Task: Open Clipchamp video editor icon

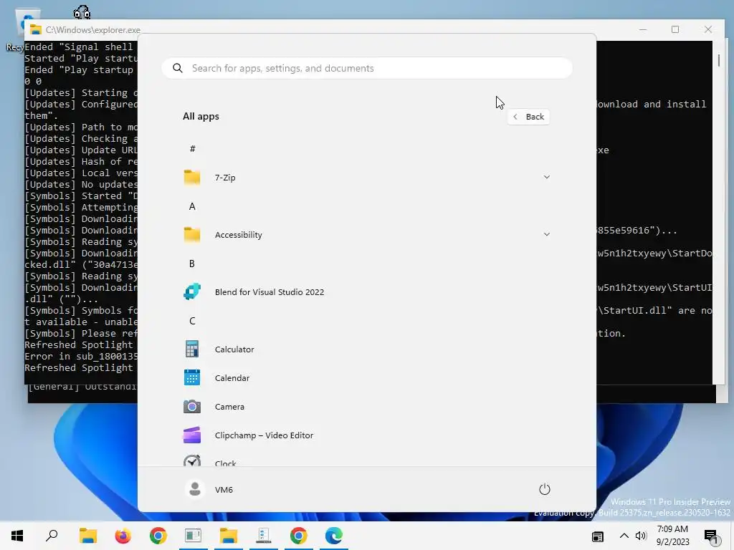Action: click(x=192, y=435)
